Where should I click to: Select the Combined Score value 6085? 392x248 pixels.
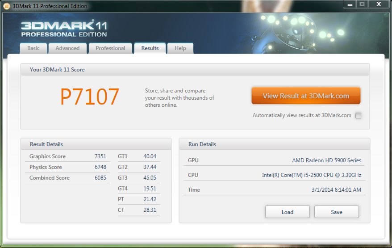coord(100,178)
